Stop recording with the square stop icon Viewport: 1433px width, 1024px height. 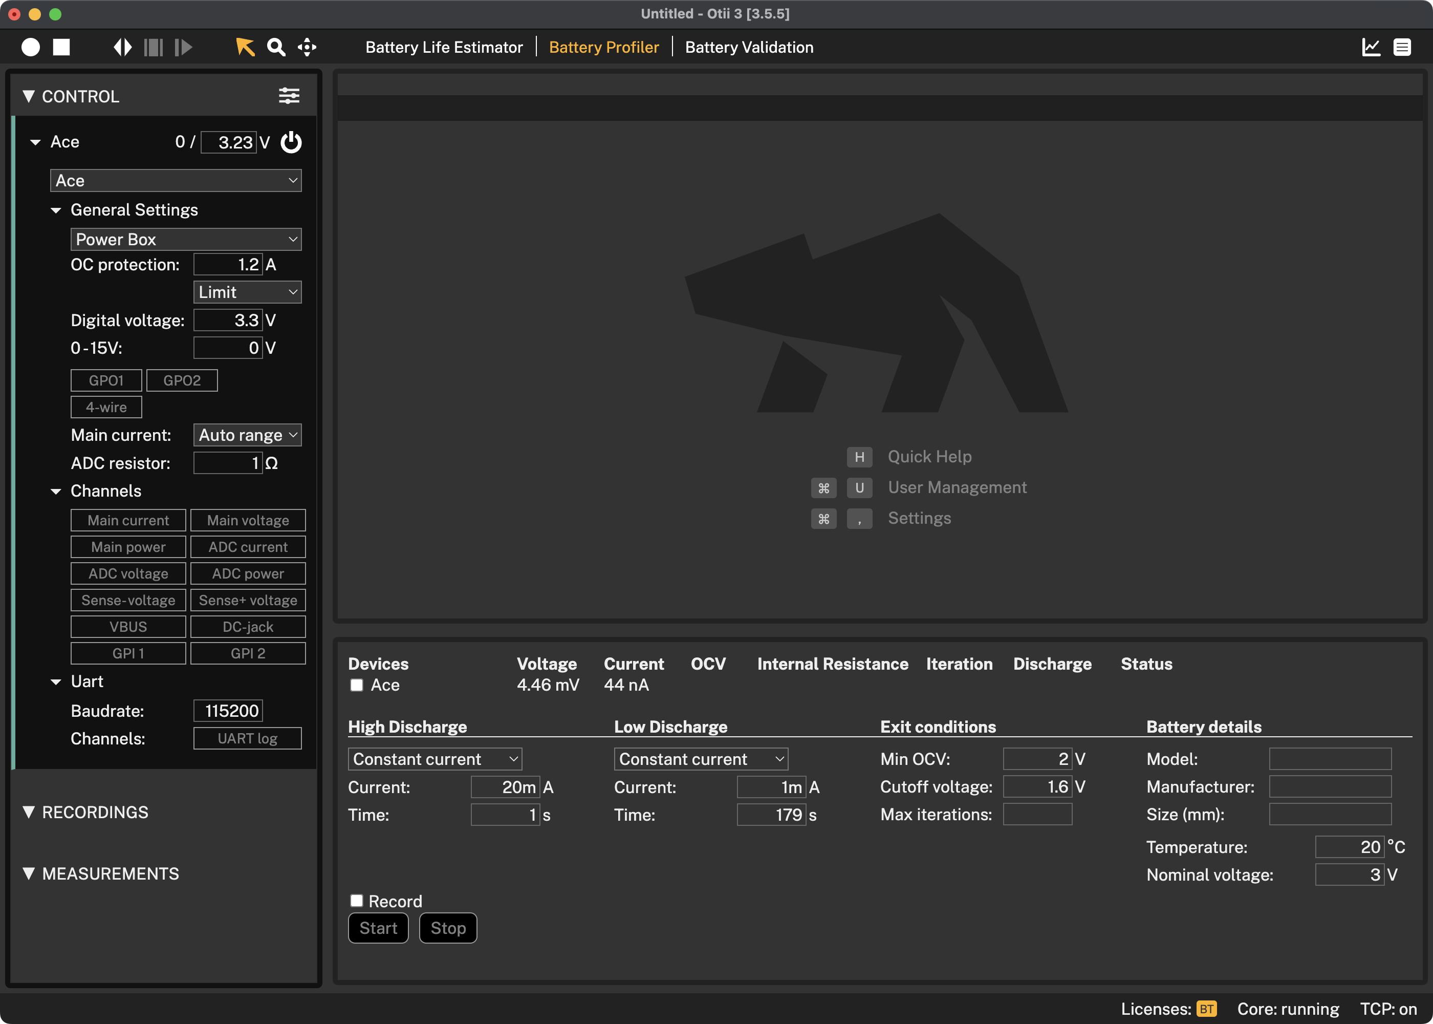tap(61, 47)
